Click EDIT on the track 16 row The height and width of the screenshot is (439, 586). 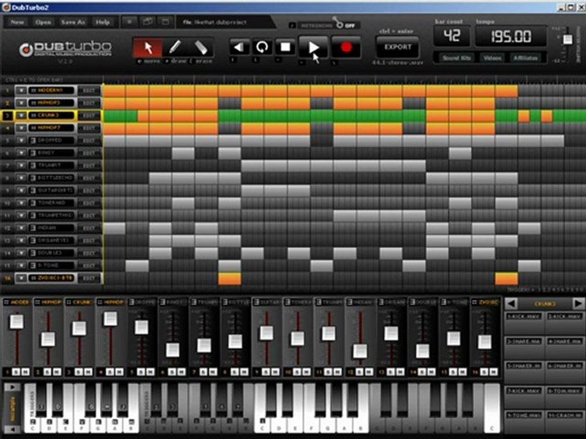(89, 278)
